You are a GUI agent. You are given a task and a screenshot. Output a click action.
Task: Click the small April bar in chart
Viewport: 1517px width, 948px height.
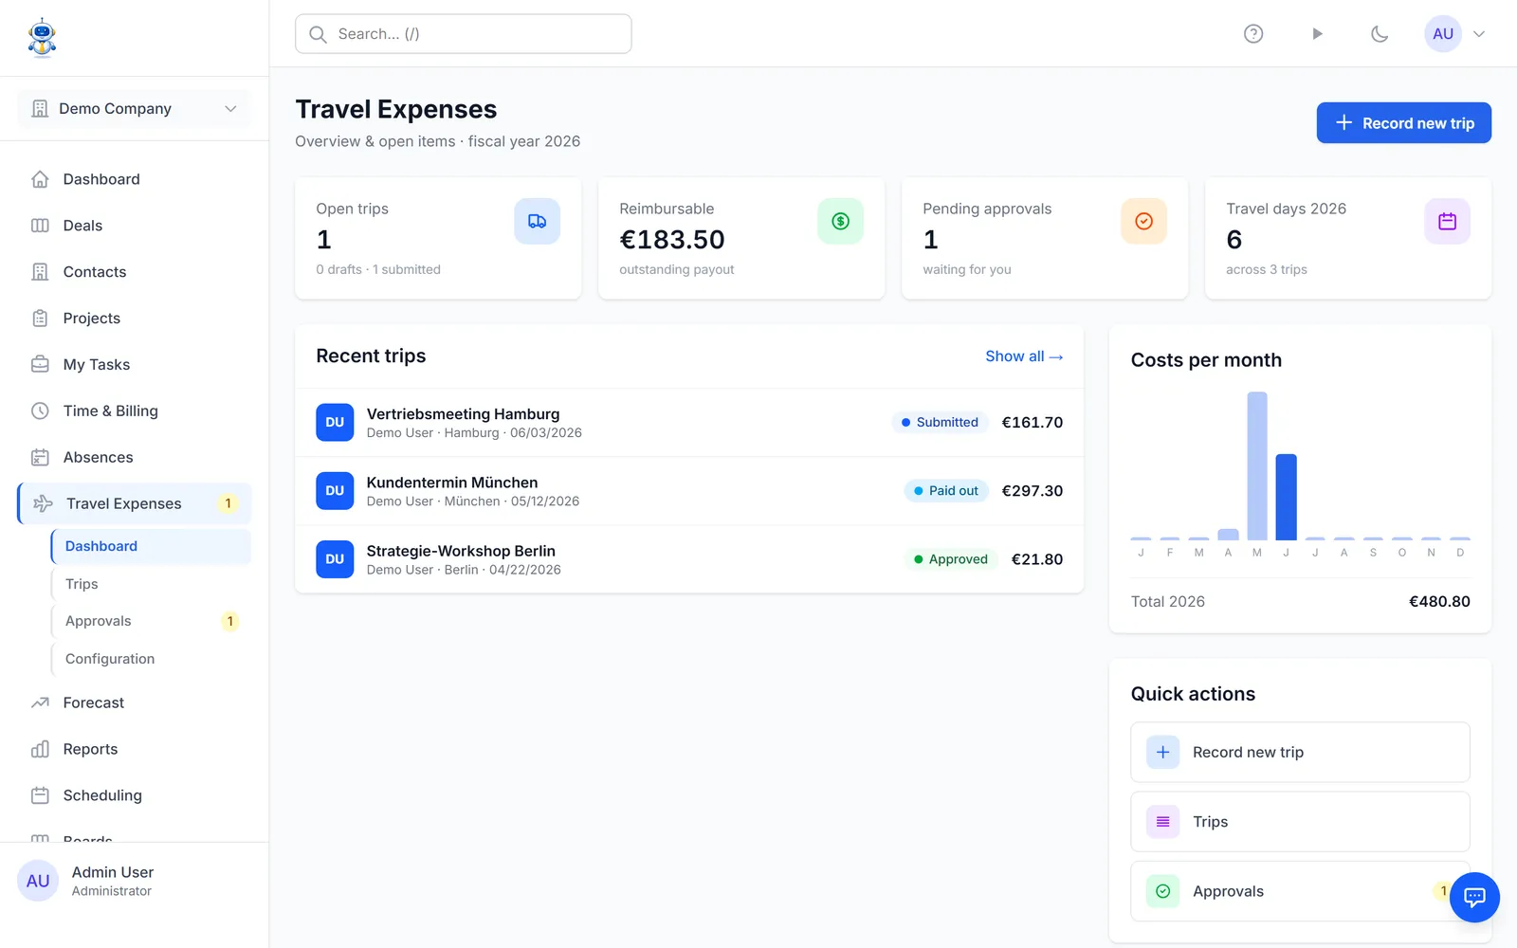pyautogui.click(x=1228, y=535)
